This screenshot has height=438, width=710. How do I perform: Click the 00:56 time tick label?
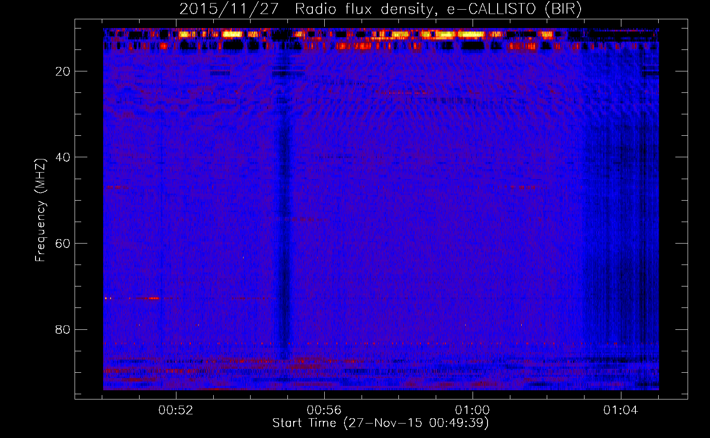[x=324, y=410]
